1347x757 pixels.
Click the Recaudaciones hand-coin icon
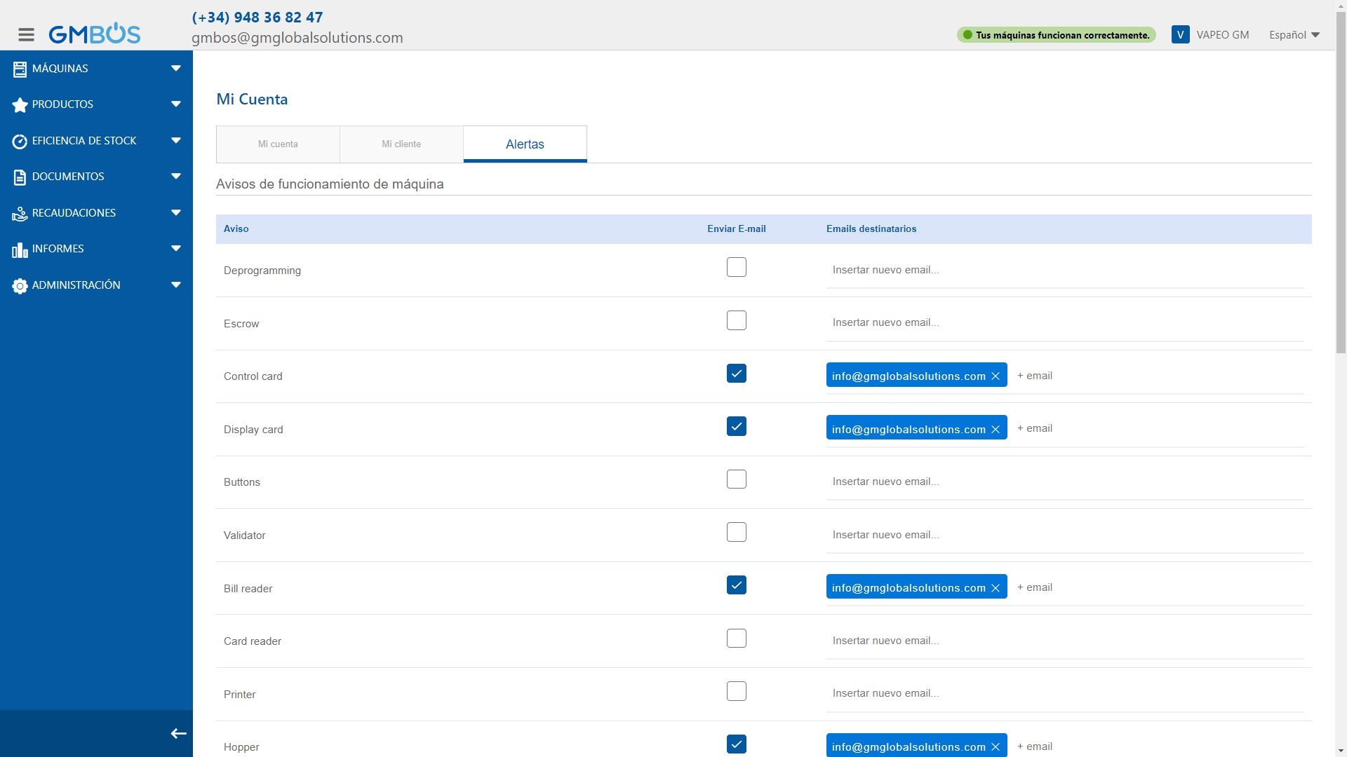[20, 213]
